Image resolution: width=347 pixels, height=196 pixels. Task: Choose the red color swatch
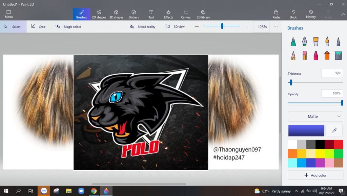pyautogui.click(x=339, y=145)
